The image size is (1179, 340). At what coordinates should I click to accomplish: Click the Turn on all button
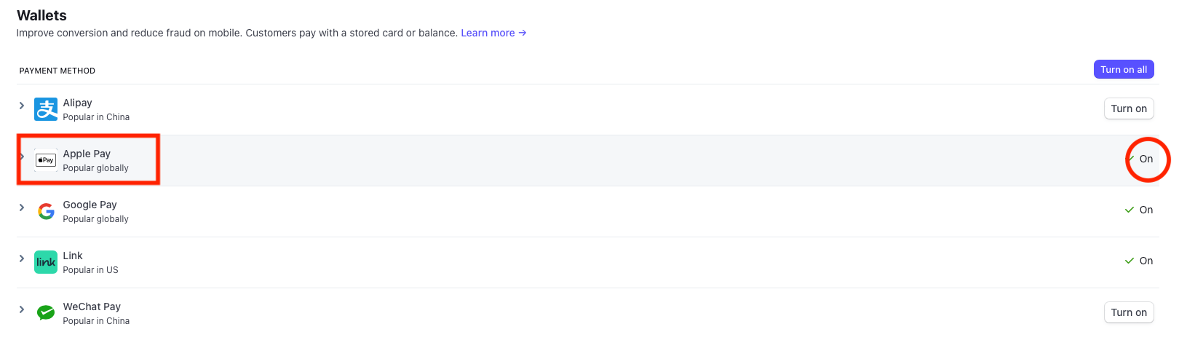click(1124, 69)
